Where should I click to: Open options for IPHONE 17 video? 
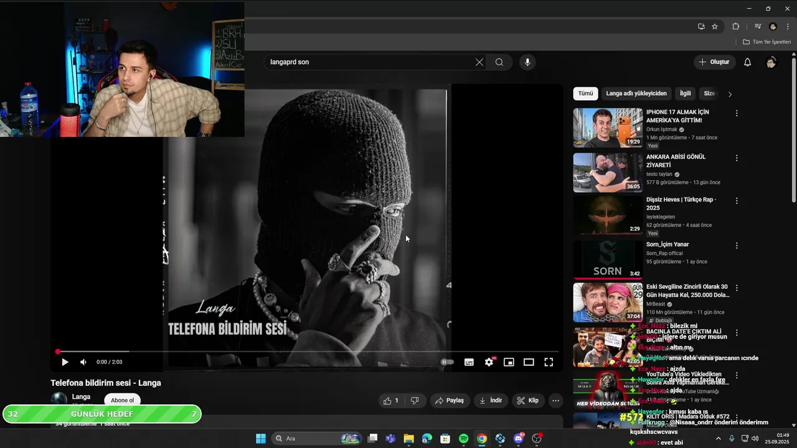737,113
